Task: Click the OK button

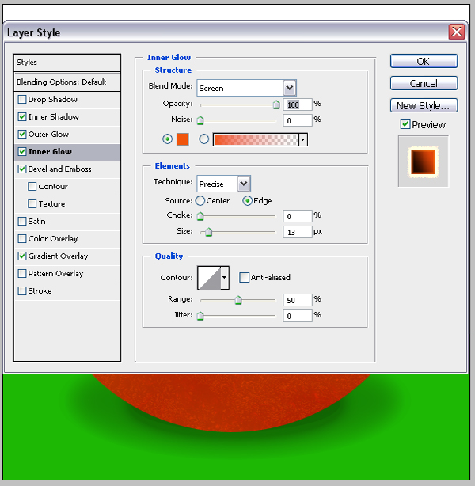Action: (424, 61)
